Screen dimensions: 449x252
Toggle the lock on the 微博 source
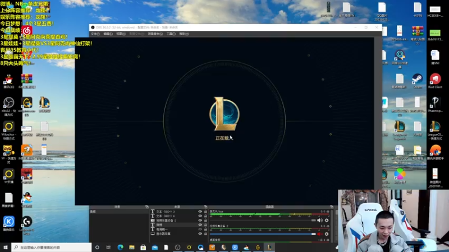(x=205, y=225)
